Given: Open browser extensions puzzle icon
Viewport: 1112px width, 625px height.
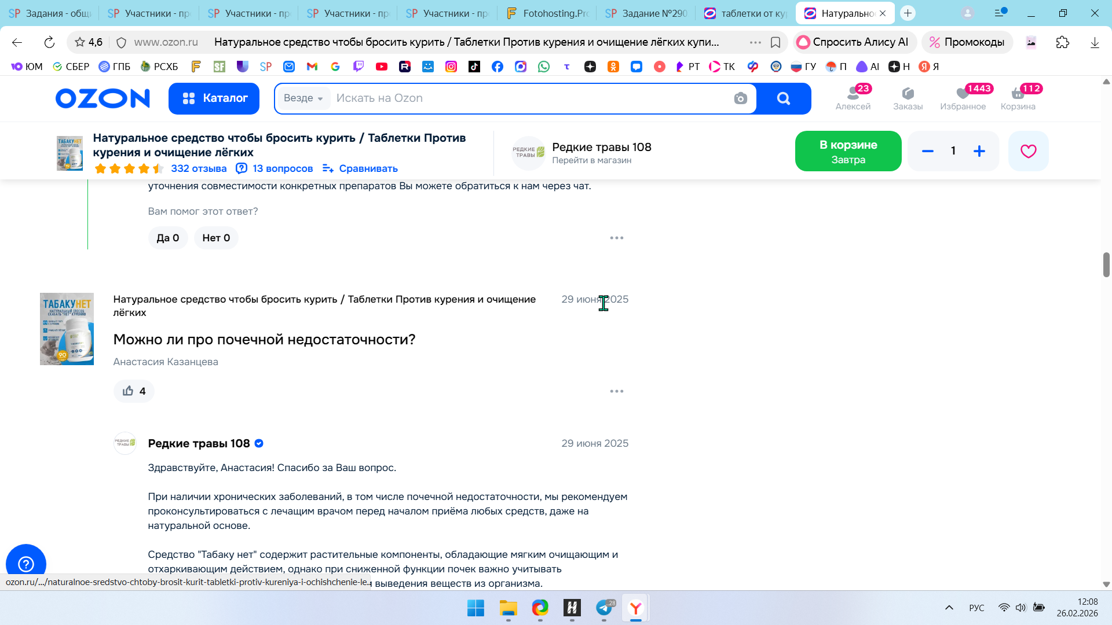Looking at the screenshot, I should pos(1062,42).
